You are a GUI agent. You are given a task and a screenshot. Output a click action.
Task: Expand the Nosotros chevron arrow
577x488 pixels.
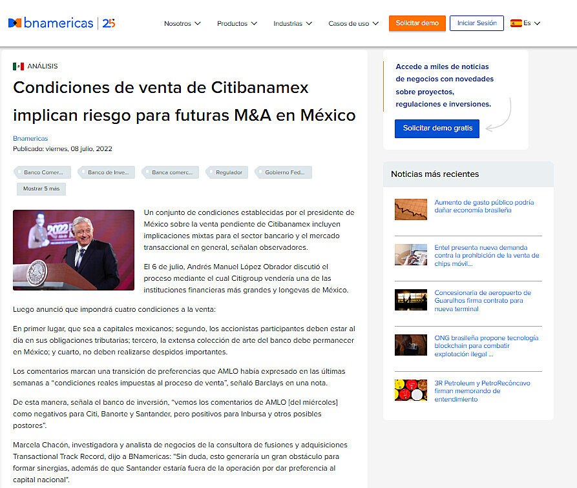198,23
